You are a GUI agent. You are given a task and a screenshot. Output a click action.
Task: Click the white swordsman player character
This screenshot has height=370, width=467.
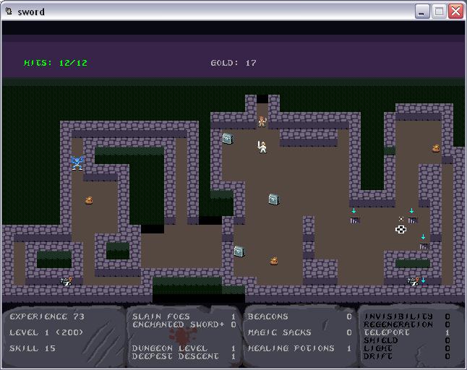click(x=262, y=147)
